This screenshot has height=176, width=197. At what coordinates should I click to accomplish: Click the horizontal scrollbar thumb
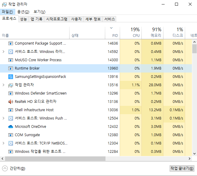click(55, 159)
